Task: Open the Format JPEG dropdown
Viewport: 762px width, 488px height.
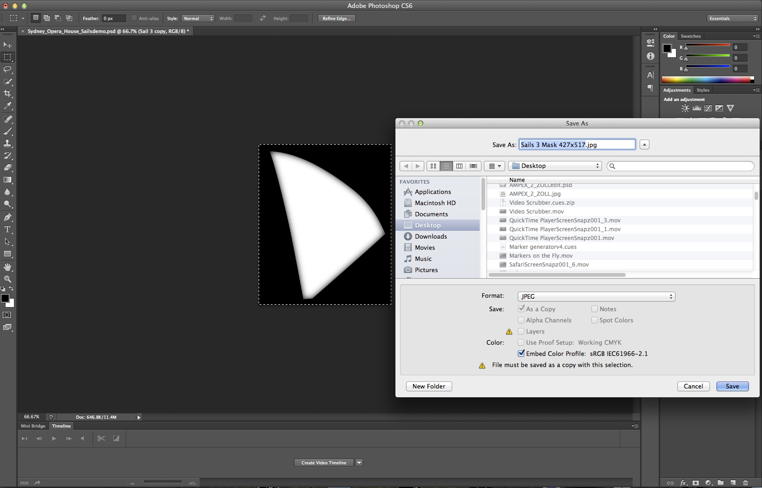Action: coord(596,296)
